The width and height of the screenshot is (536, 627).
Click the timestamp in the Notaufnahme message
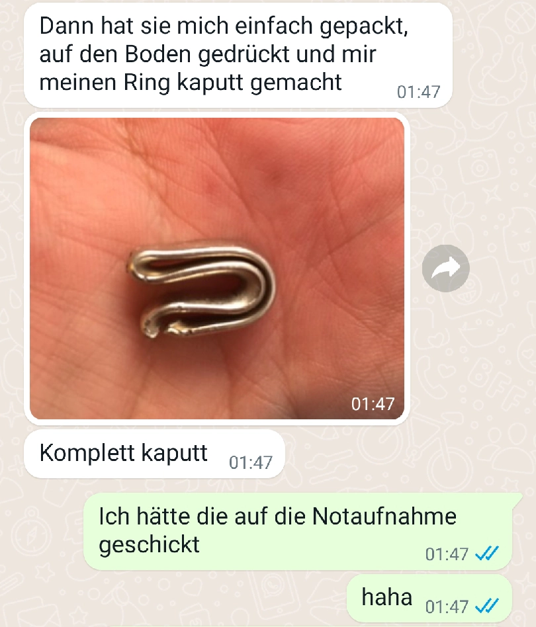[x=447, y=554]
